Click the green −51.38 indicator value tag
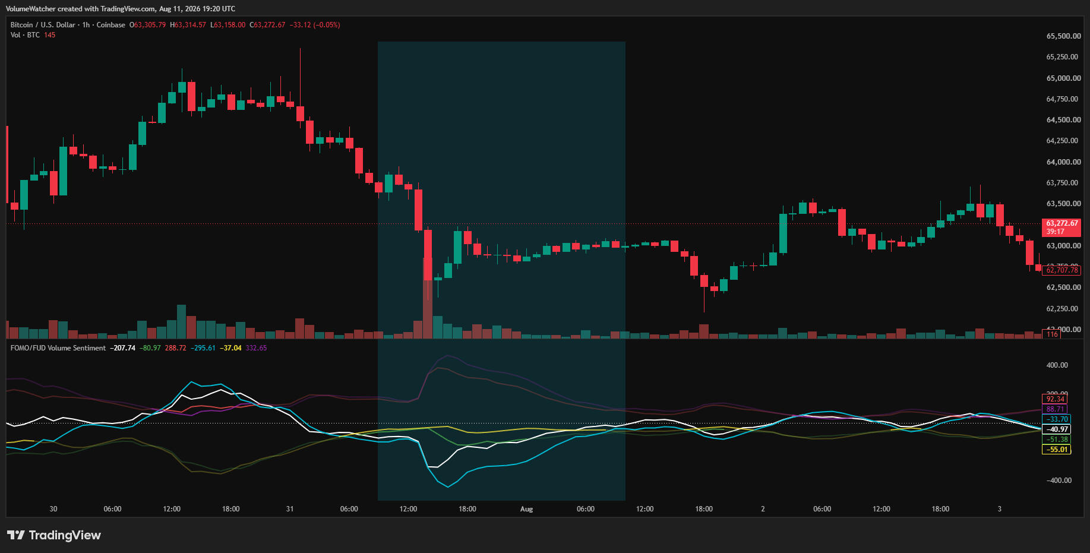 [x=1057, y=440]
